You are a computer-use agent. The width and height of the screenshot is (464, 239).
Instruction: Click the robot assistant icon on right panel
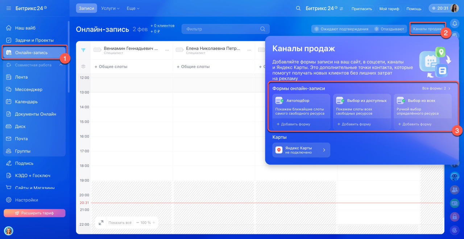pos(454,176)
